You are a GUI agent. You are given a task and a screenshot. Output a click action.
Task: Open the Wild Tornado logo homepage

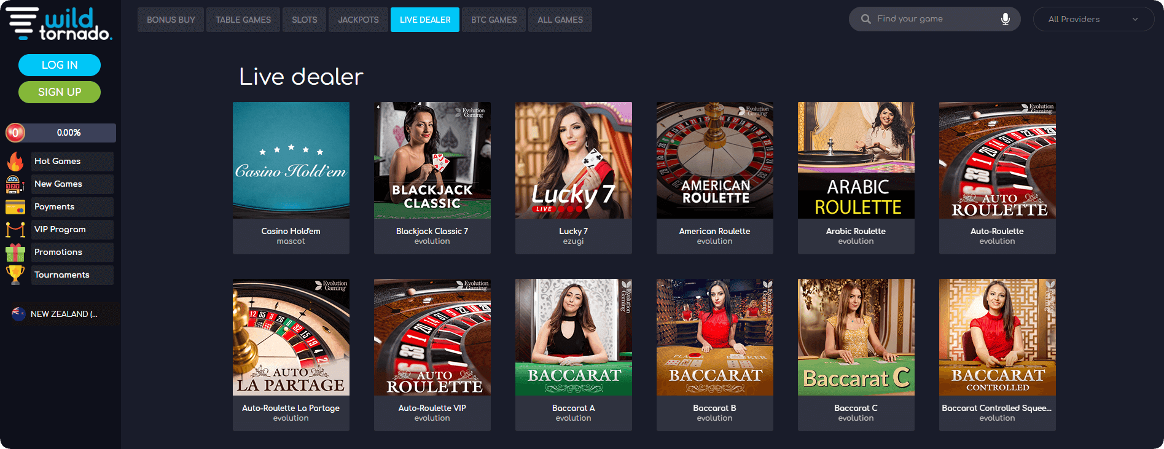click(x=59, y=23)
